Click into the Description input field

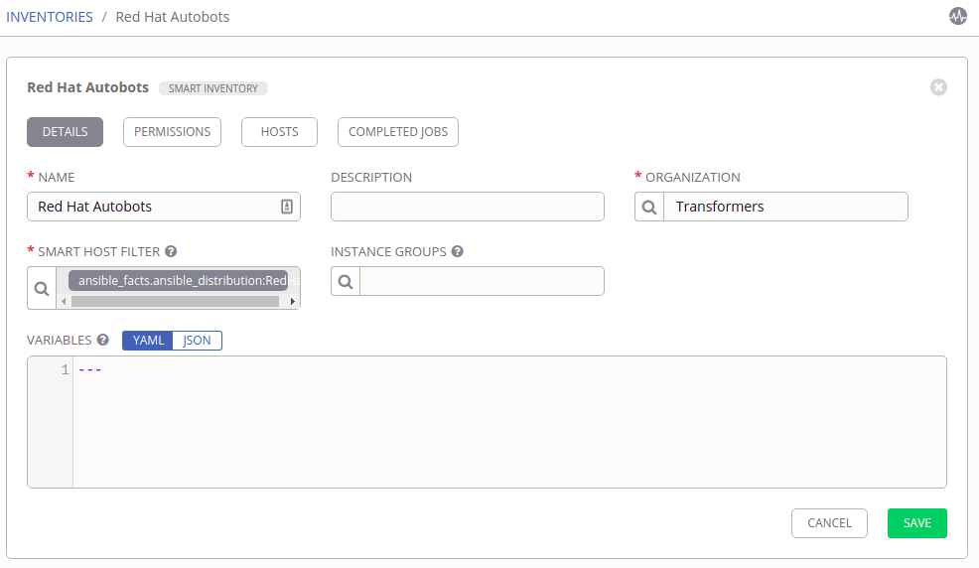tap(467, 207)
